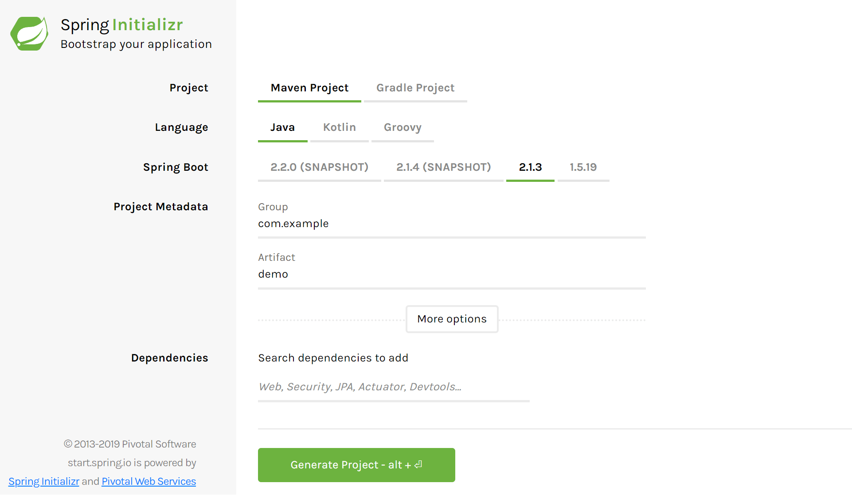
Task: Open the Spring Initializr footer link
Action: 43,481
